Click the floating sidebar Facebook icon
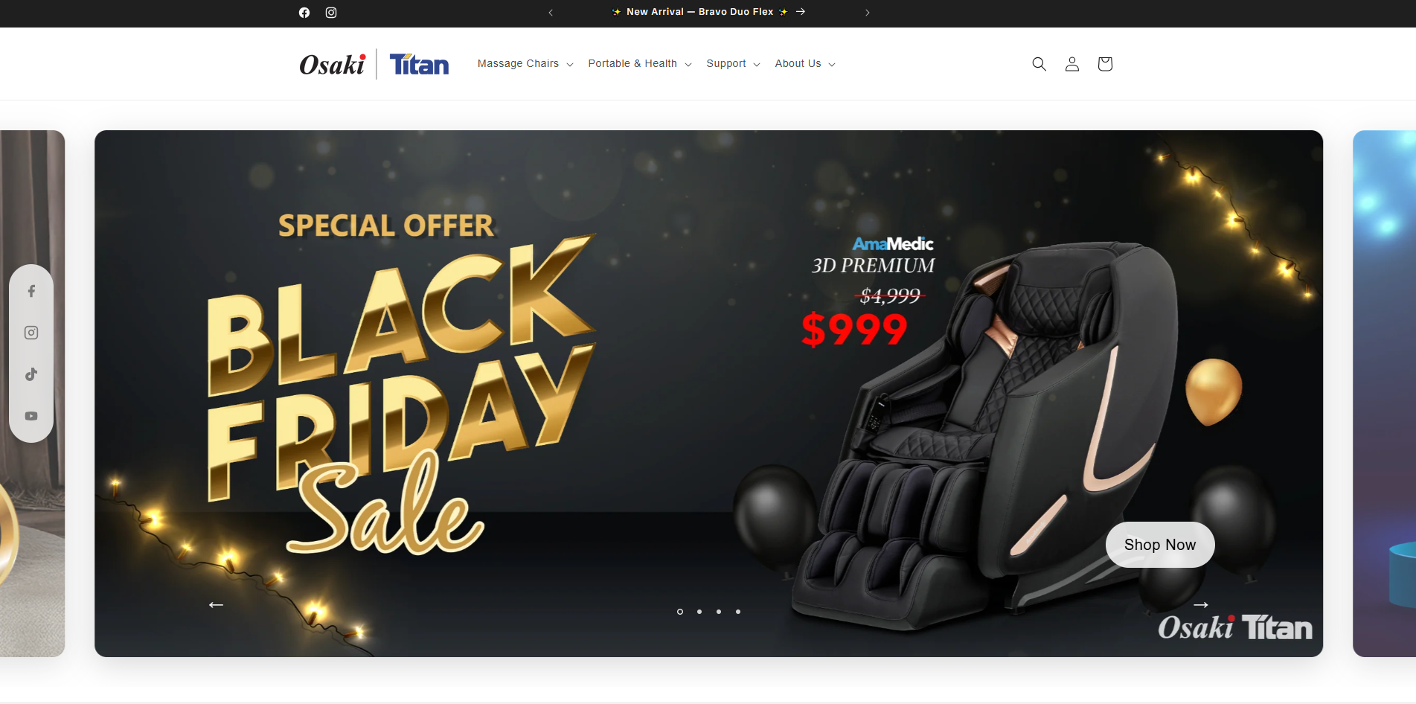The width and height of the screenshot is (1416, 704). tap(31, 291)
